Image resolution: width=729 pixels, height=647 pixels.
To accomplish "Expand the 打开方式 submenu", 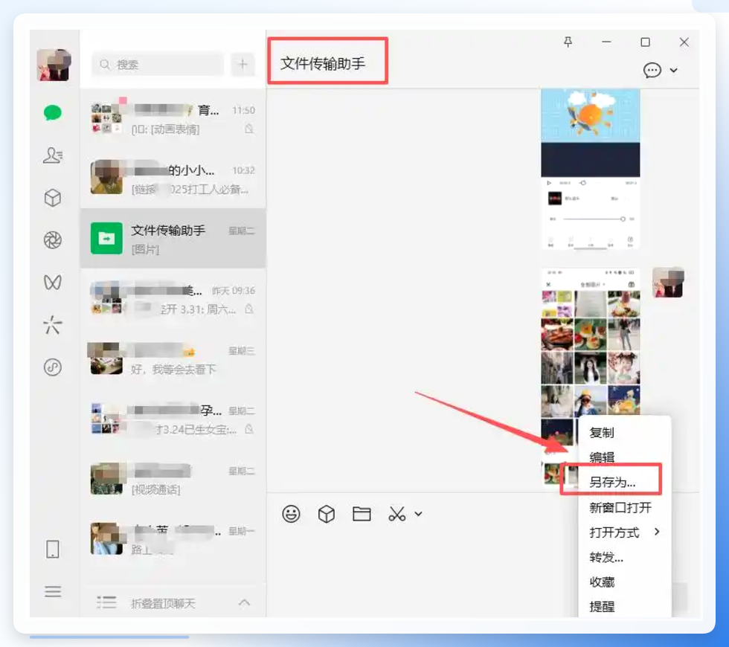I will 624,532.
